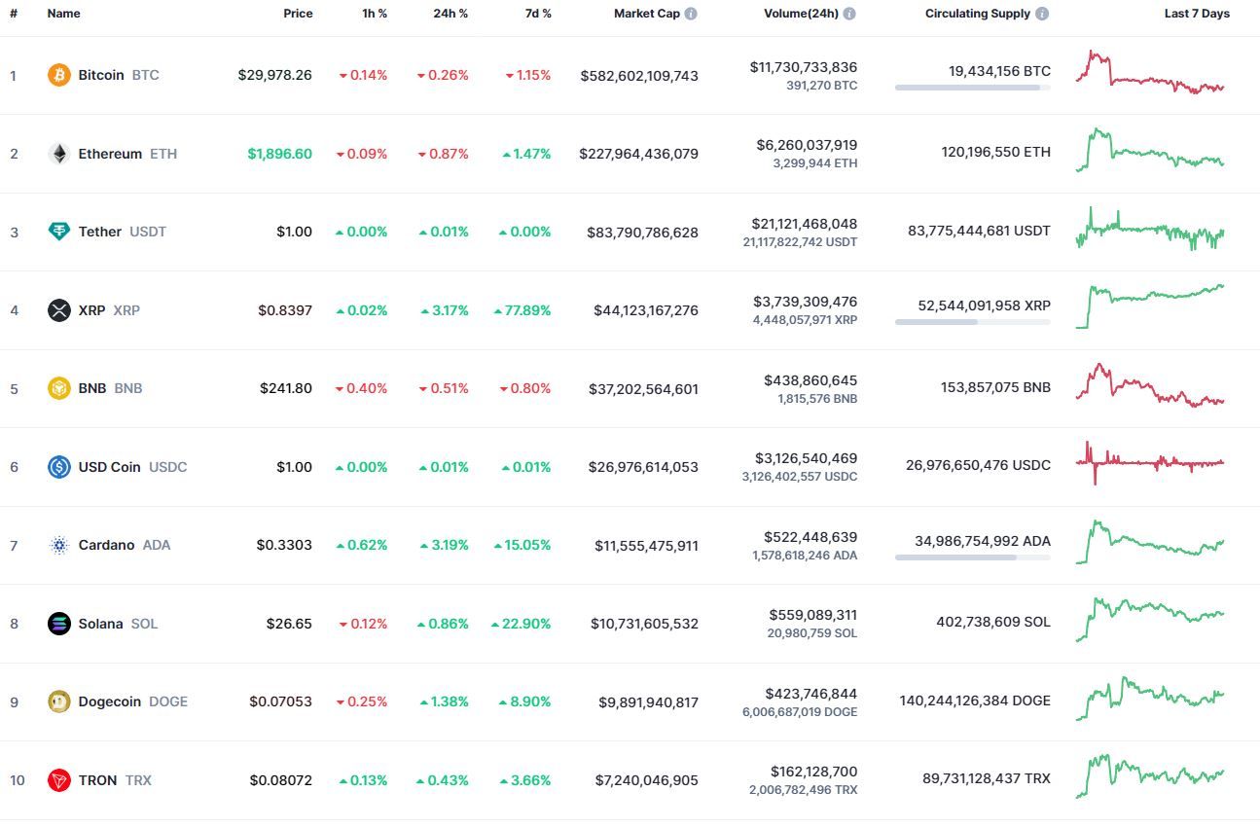Sort table by Price column header
1260x827 pixels.
click(298, 14)
